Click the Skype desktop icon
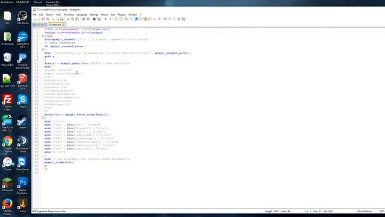This screenshot has width=385, height=217. click(23, 101)
